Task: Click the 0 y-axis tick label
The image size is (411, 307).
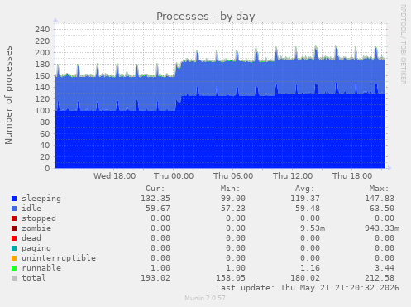Action: tap(47, 169)
